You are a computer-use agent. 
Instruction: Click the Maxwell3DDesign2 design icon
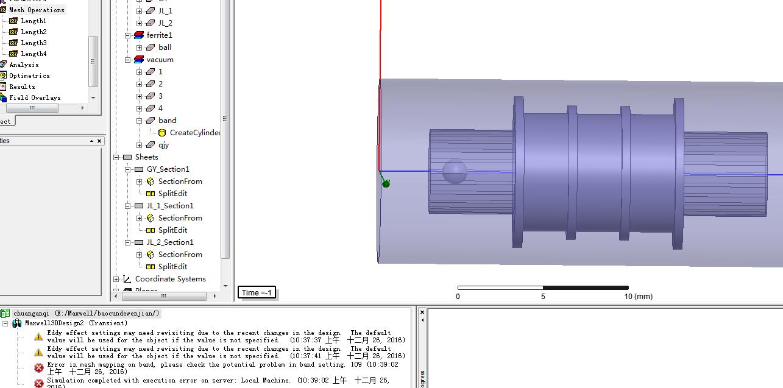17,323
